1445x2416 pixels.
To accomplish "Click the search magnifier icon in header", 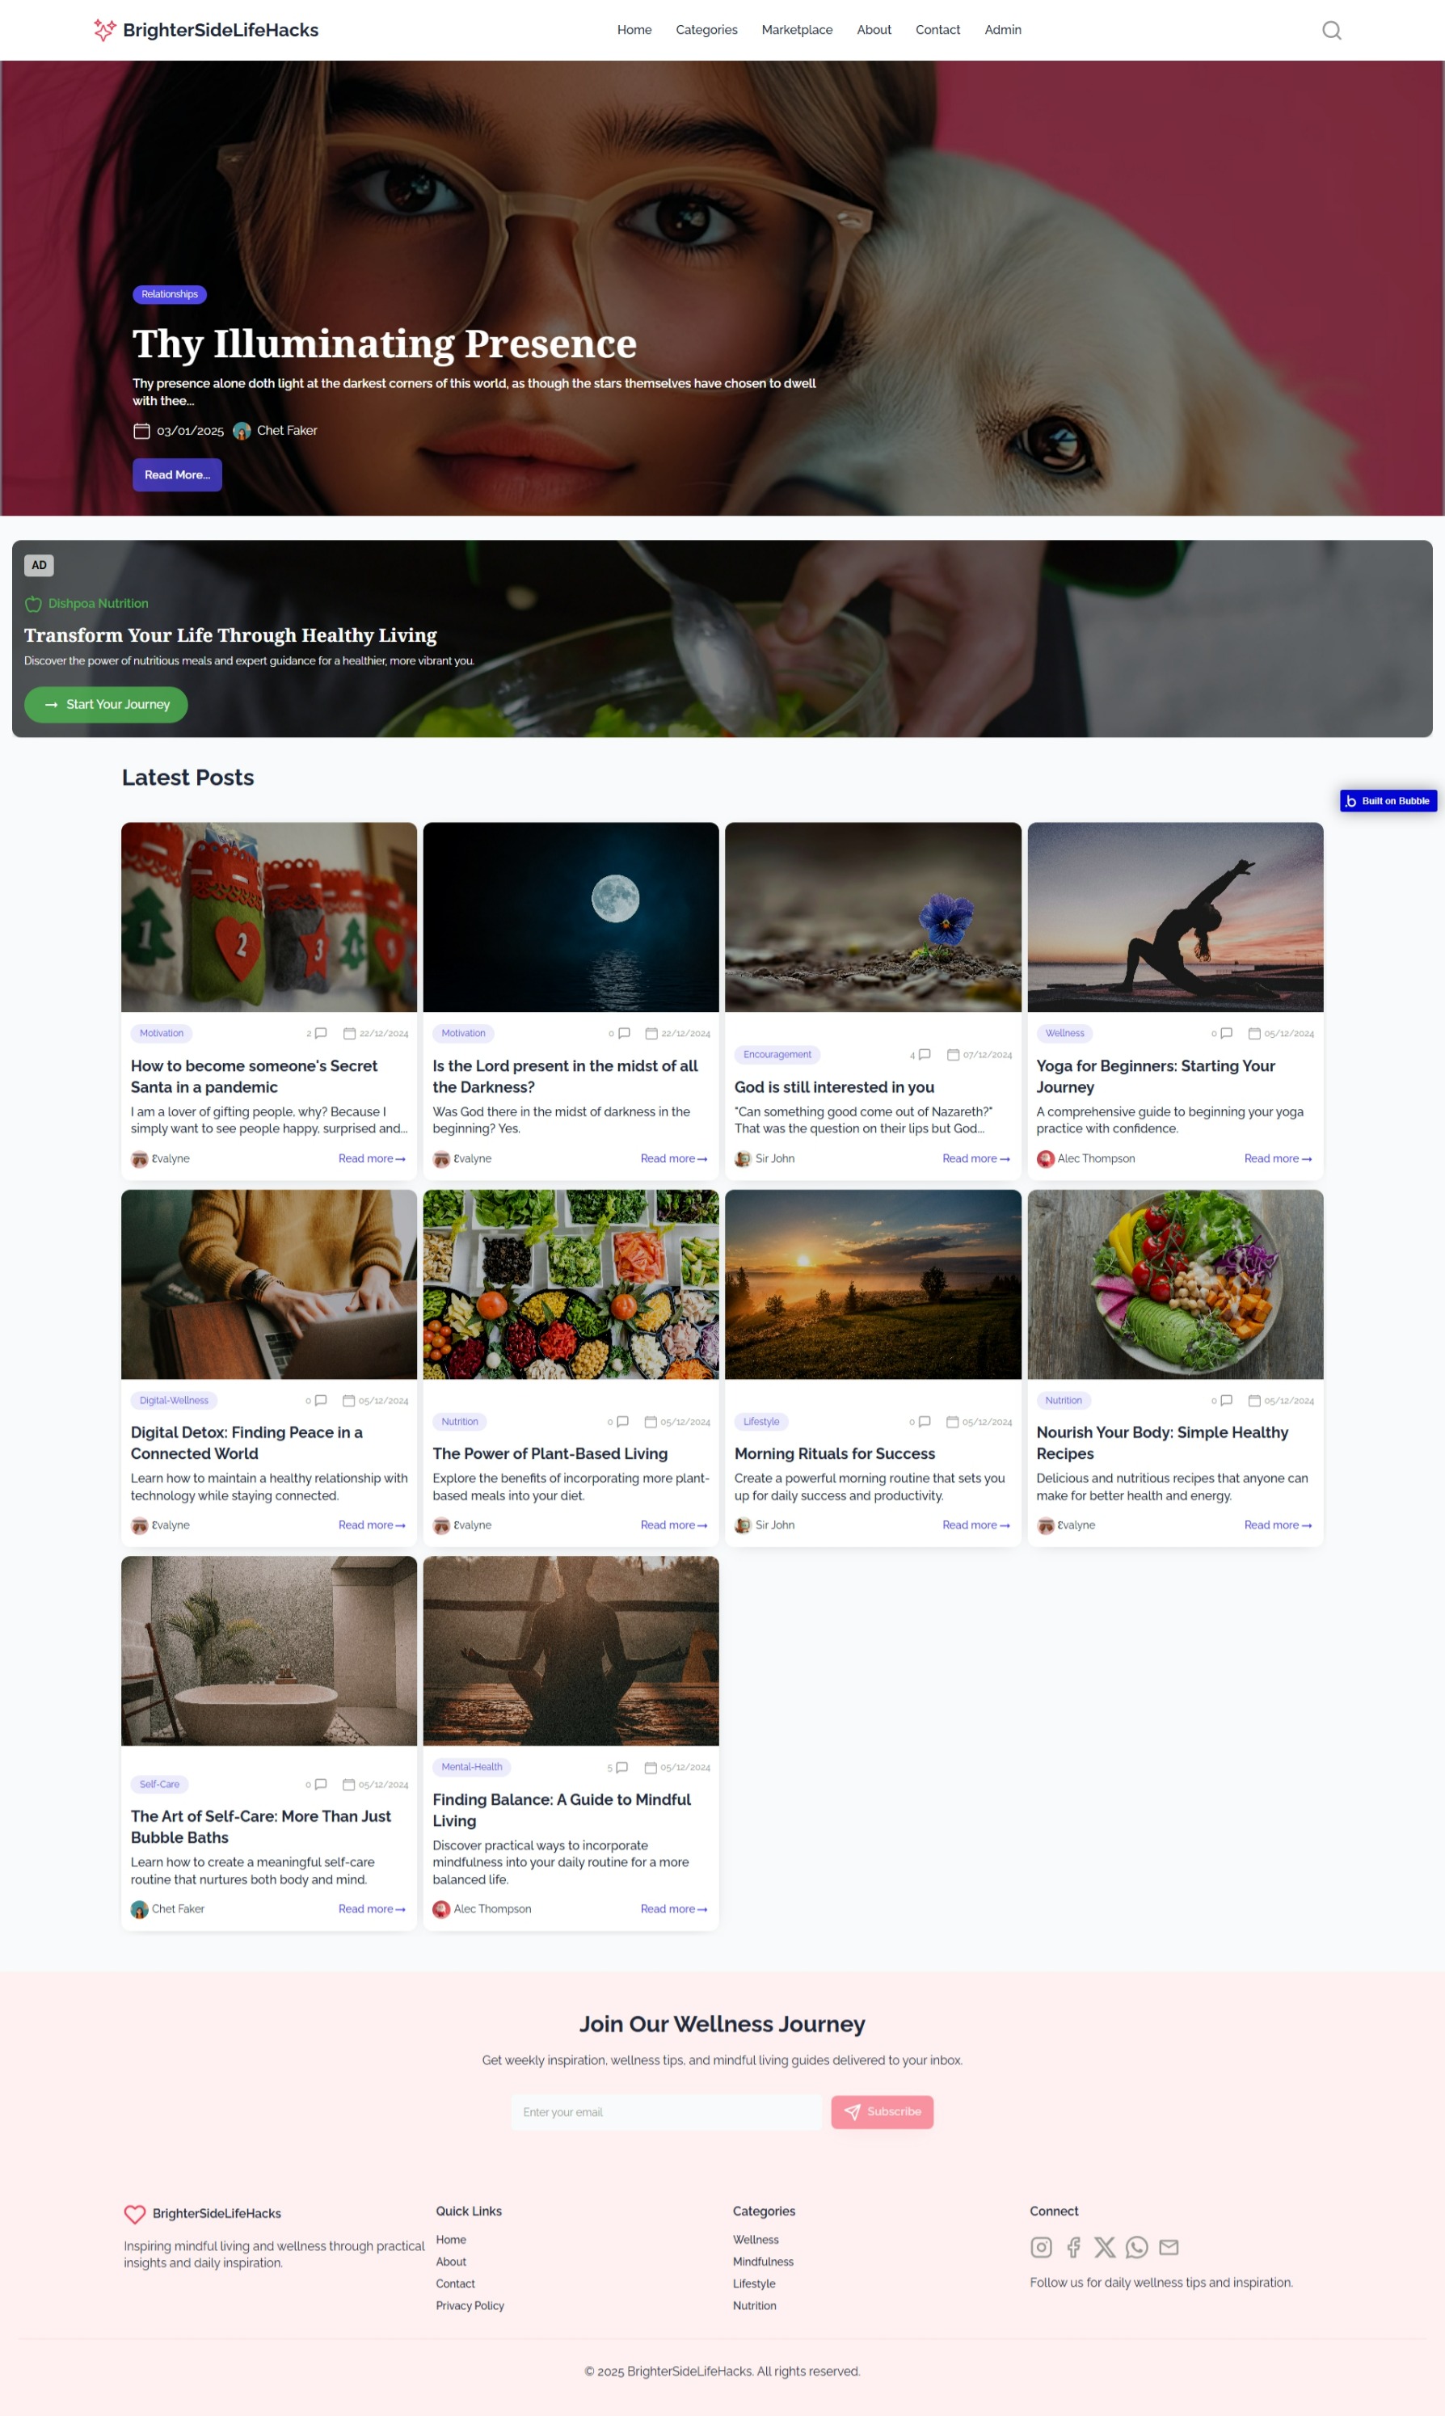I will click(x=1331, y=30).
